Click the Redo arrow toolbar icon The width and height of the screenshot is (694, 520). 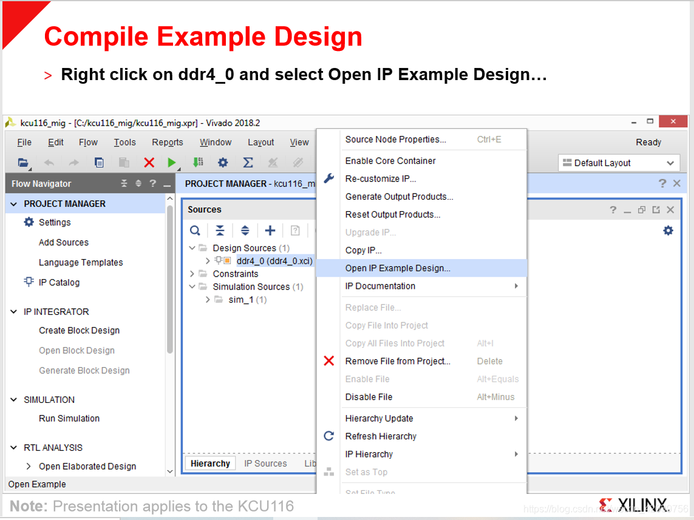click(74, 163)
